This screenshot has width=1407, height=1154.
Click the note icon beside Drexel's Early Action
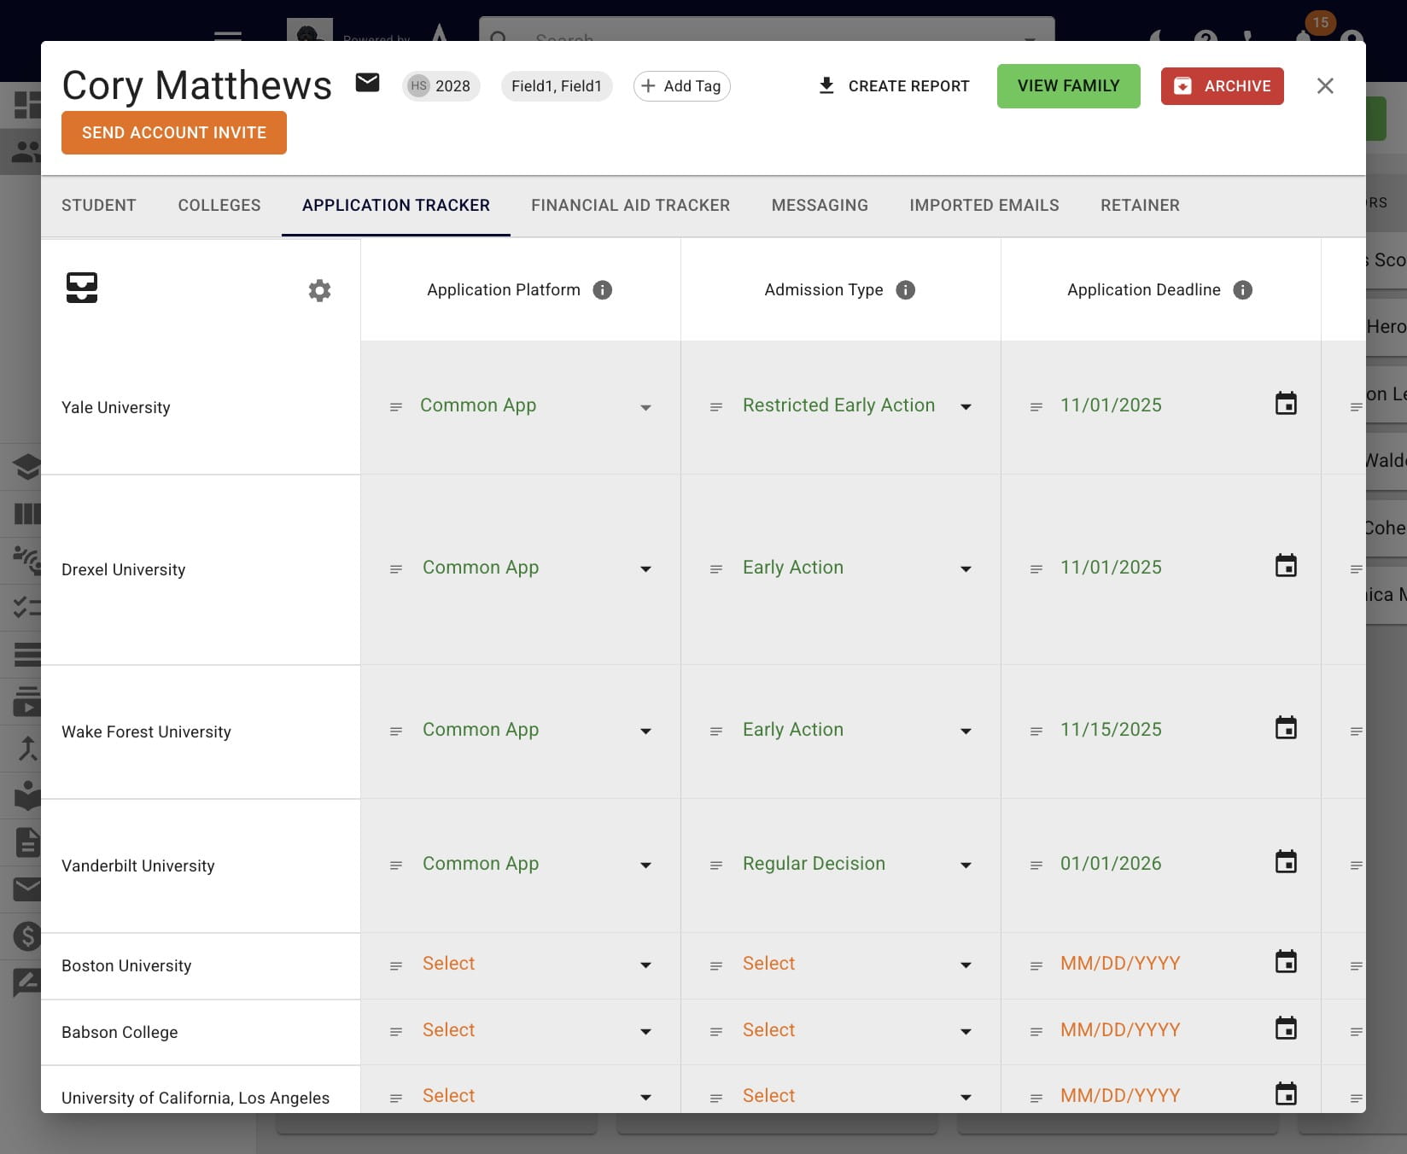pos(716,569)
